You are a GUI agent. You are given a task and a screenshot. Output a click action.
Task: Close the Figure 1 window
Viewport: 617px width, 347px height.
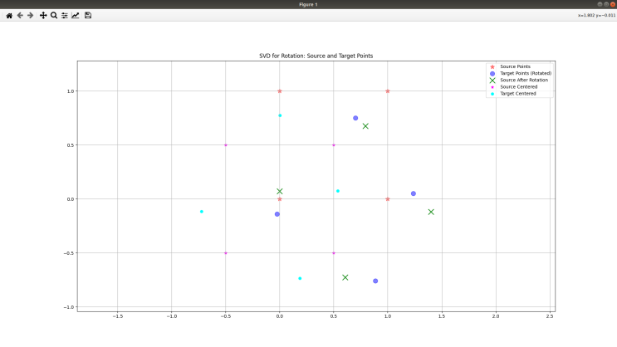tap(612, 4)
